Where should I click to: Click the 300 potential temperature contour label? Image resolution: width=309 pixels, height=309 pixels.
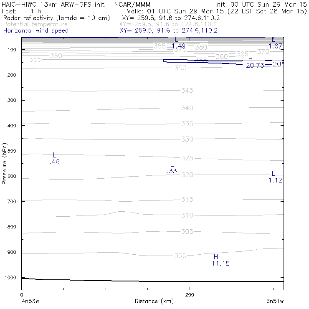(180, 256)
